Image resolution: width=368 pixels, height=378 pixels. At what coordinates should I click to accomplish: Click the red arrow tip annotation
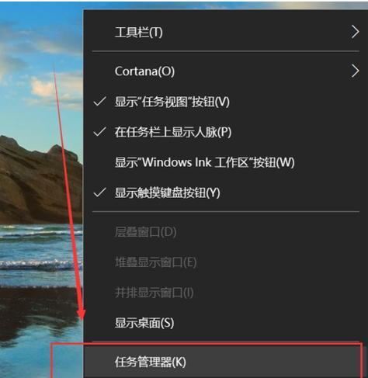(x=82, y=316)
